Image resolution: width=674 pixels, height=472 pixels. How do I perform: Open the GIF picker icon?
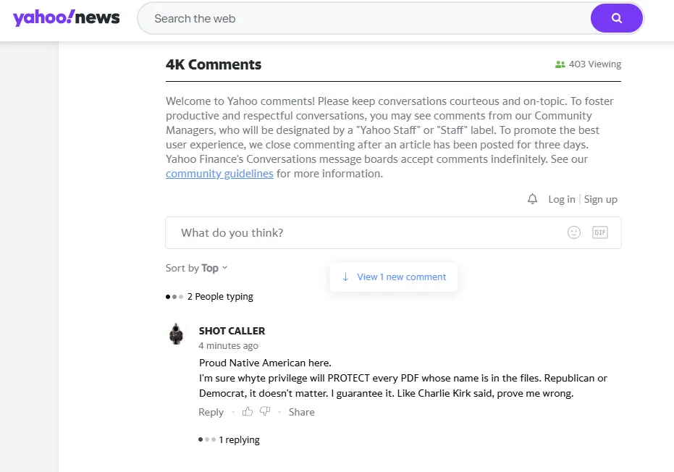click(x=599, y=232)
